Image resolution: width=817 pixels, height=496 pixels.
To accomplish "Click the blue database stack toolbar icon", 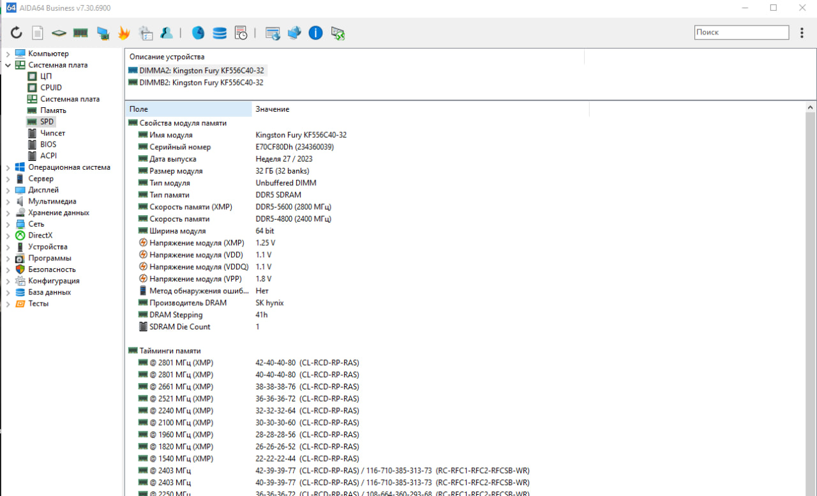I will (x=220, y=33).
